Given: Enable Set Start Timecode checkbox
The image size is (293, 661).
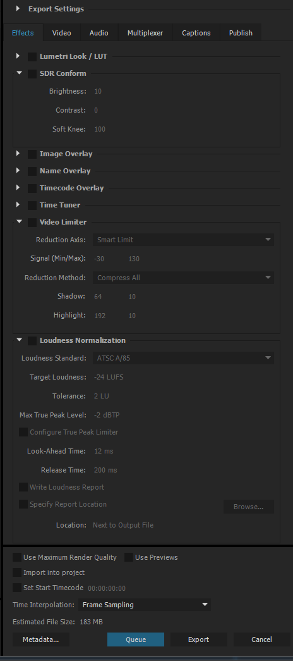Looking at the screenshot, I should pos(17,588).
